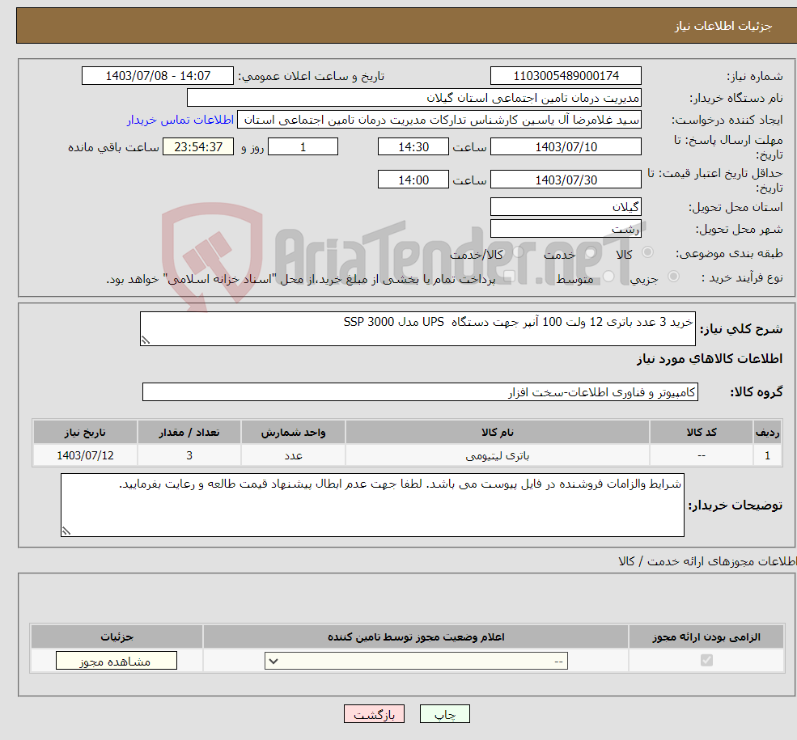Viewport: 797px width, 740px height.
Task: Click the row number cell 1
Action: (768, 455)
